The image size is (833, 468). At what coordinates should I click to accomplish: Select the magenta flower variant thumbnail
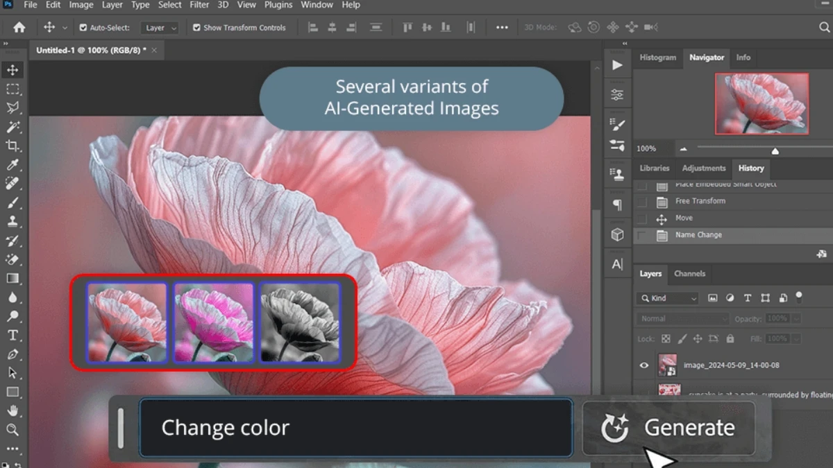(214, 322)
